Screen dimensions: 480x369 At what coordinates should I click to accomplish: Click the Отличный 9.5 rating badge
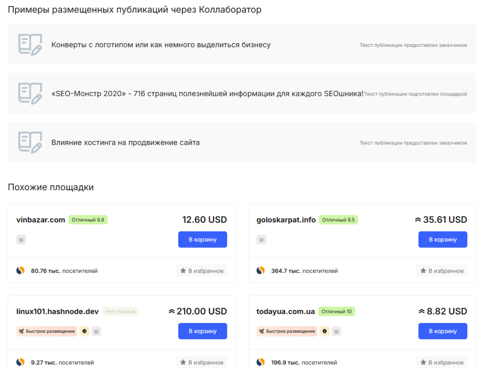coord(338,220)
